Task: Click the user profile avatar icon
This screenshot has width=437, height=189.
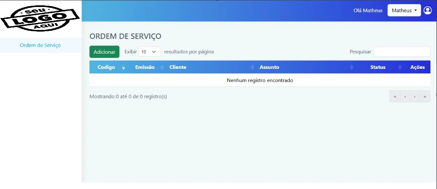Action: [x=428, y=10]
